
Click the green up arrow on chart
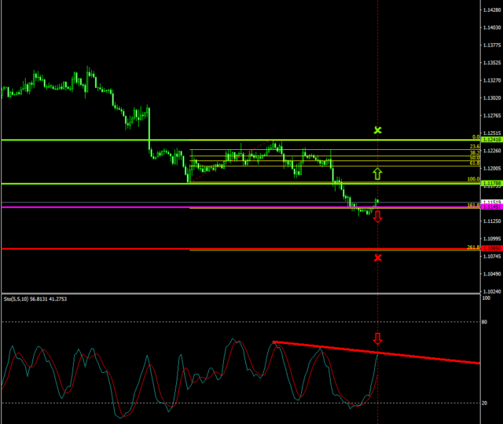coord(377,174)
